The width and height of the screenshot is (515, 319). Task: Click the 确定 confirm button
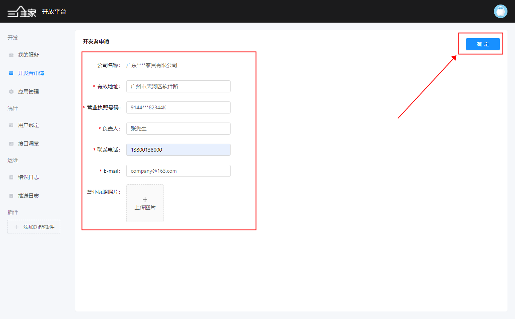point(483,44)
